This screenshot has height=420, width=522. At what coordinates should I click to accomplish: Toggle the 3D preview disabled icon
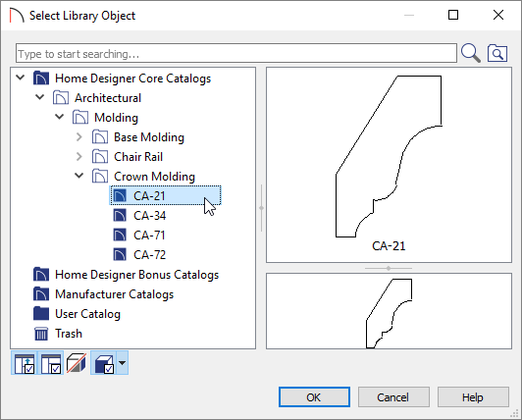tap(77, 363)
